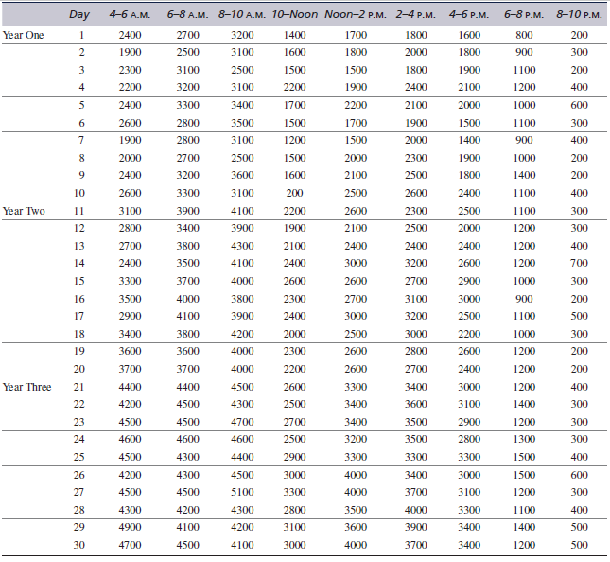
Task: Click Day 28's 2–4 P.M. value 4000
Action: (x=416, y=510)
